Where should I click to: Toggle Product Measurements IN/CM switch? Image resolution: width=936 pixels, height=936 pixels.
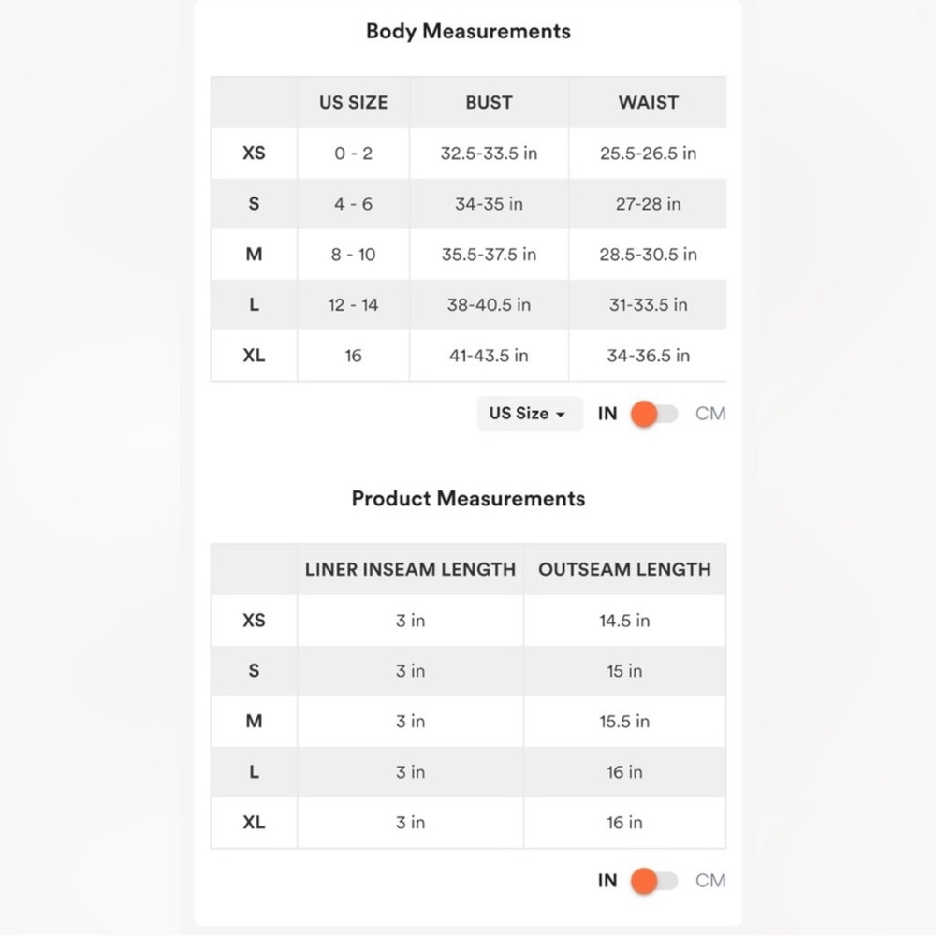(654, 881)
